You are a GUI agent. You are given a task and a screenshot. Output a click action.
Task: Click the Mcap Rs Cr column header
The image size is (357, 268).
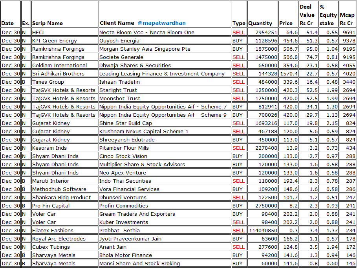tap(348, 14)
